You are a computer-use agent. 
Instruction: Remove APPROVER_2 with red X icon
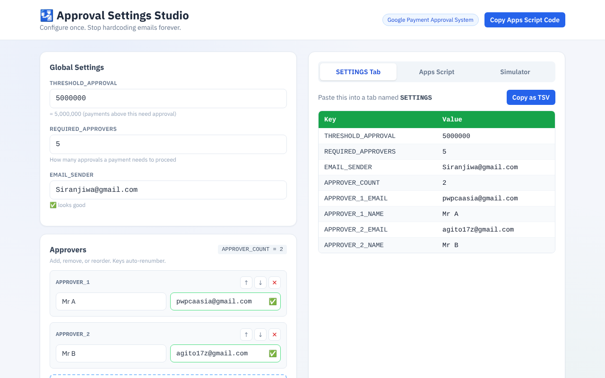click(x=275, y=335)
